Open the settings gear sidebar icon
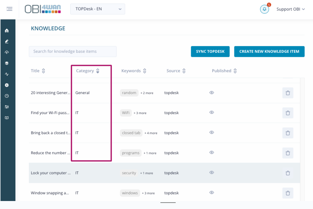Viewport: 313px width, 209px height. (x=7, y=85)
